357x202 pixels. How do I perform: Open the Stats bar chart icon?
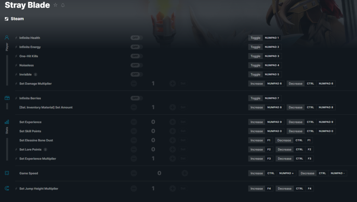click(x=7, y=122)
